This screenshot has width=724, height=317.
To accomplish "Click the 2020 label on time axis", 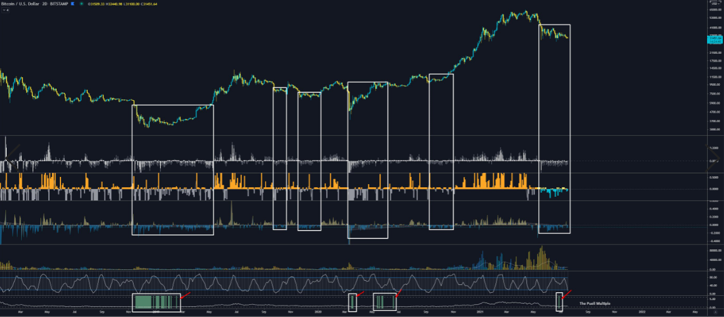I will pyautogui.click(x=318, y=312).
